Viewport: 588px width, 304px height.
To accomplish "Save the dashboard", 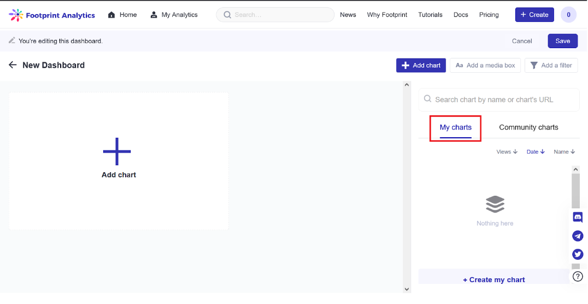I will [x=562, y=42].
